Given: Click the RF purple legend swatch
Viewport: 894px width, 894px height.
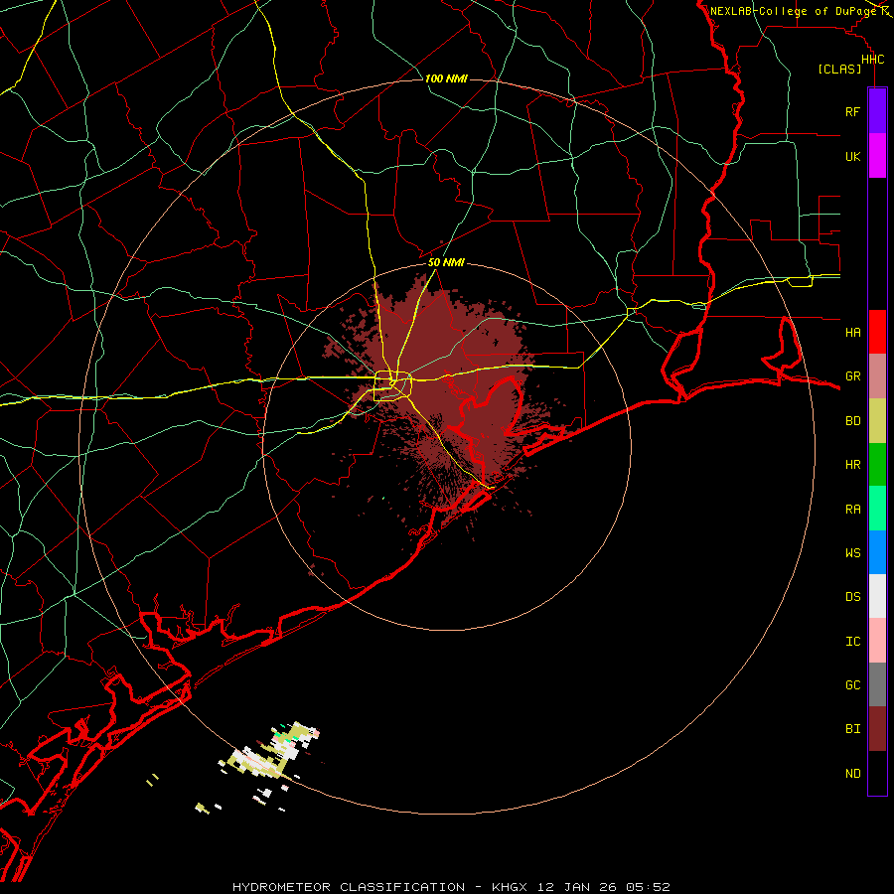Looking at the screenshot, I should click(x=877, y=111).
